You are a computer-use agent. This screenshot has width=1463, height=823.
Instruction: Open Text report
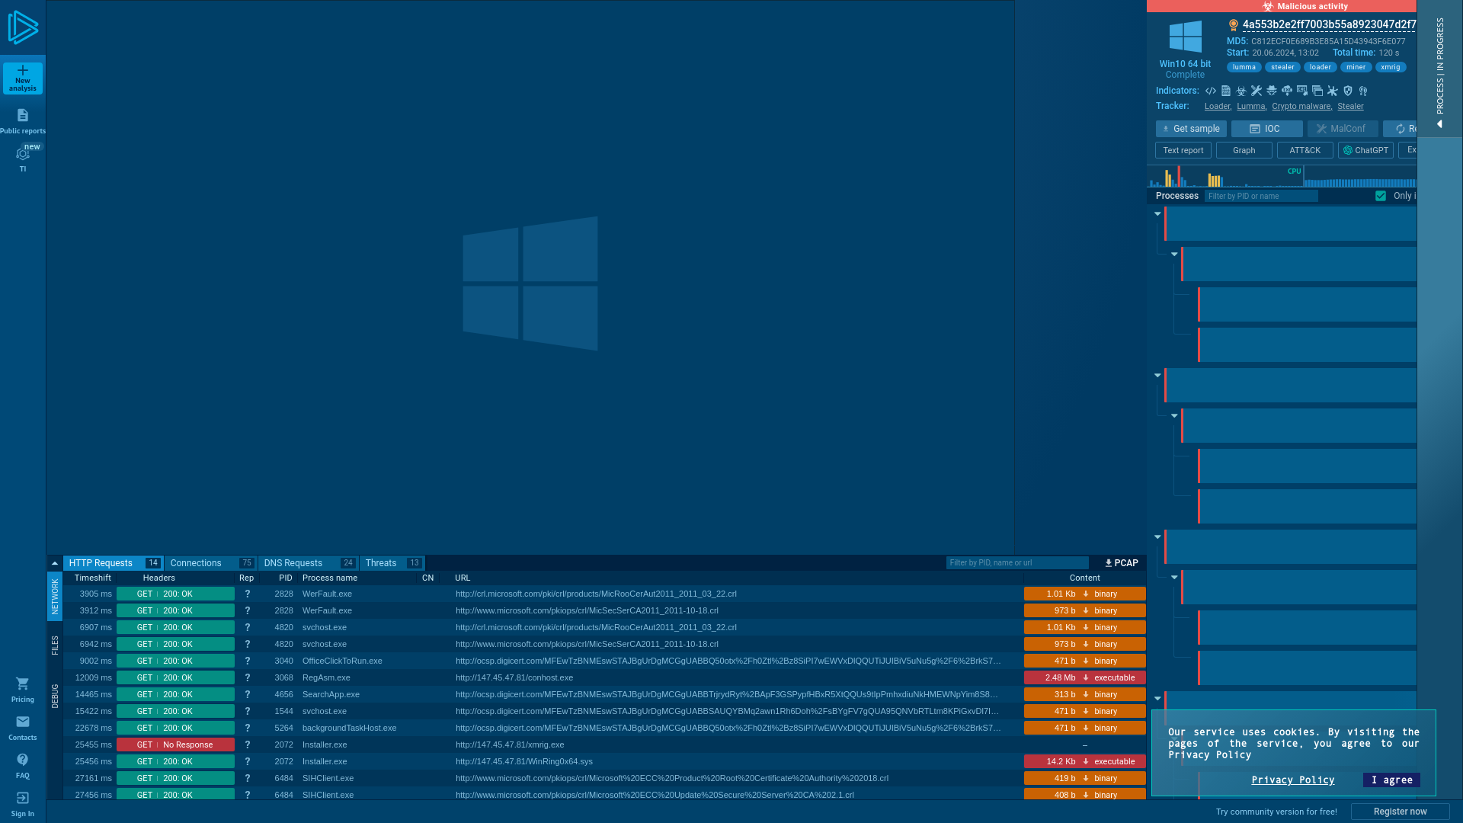[x=1183, y=151]
